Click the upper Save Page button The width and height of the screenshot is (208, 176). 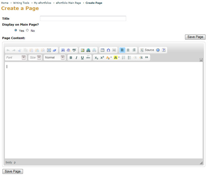coord(195,37)
